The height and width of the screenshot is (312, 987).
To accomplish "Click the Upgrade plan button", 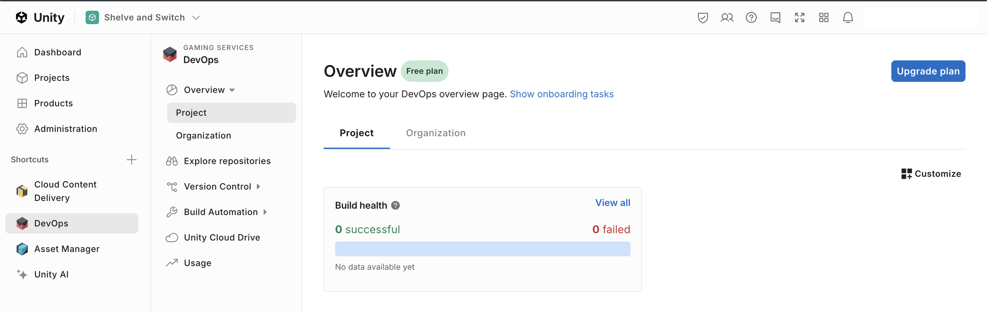I will 928,71.
